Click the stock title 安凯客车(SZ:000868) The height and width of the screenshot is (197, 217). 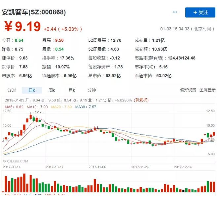(34, 12)
